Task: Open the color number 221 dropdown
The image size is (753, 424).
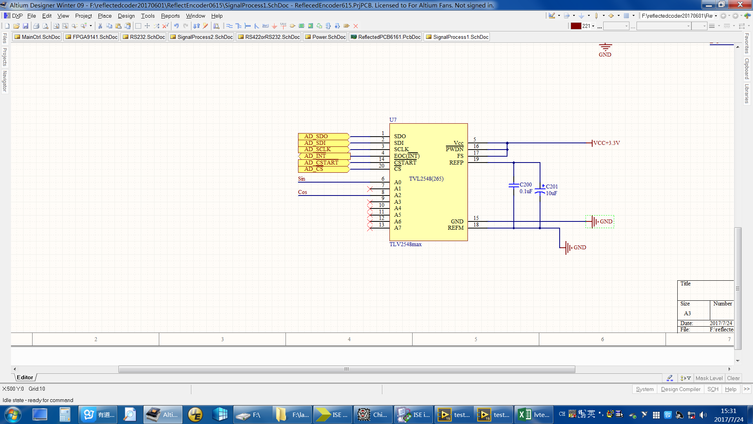Action: coord(593,26)
